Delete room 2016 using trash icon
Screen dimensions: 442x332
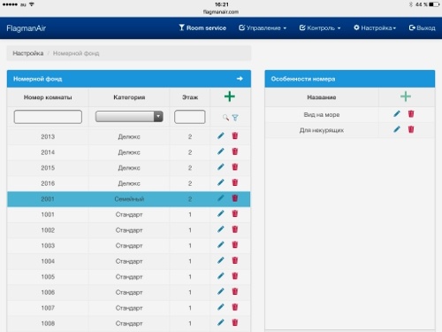[x=235, y=182]
